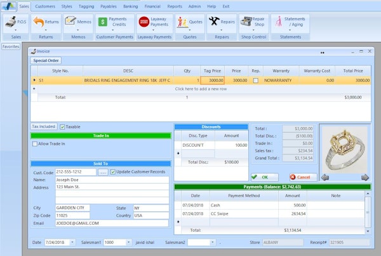Screen dimensions: 381x256
Task: Open the Customers menu
Action: pyautogui.click(x=44, y=6)
